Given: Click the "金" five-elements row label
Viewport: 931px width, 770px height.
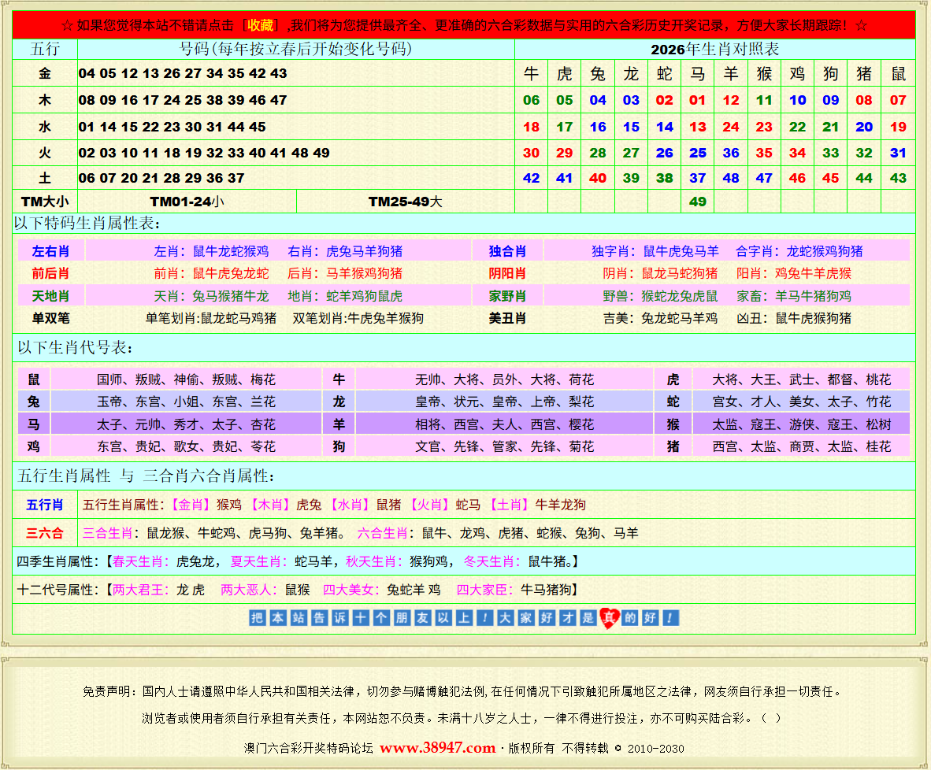Looking at the screenshot, I should (45, 74).
